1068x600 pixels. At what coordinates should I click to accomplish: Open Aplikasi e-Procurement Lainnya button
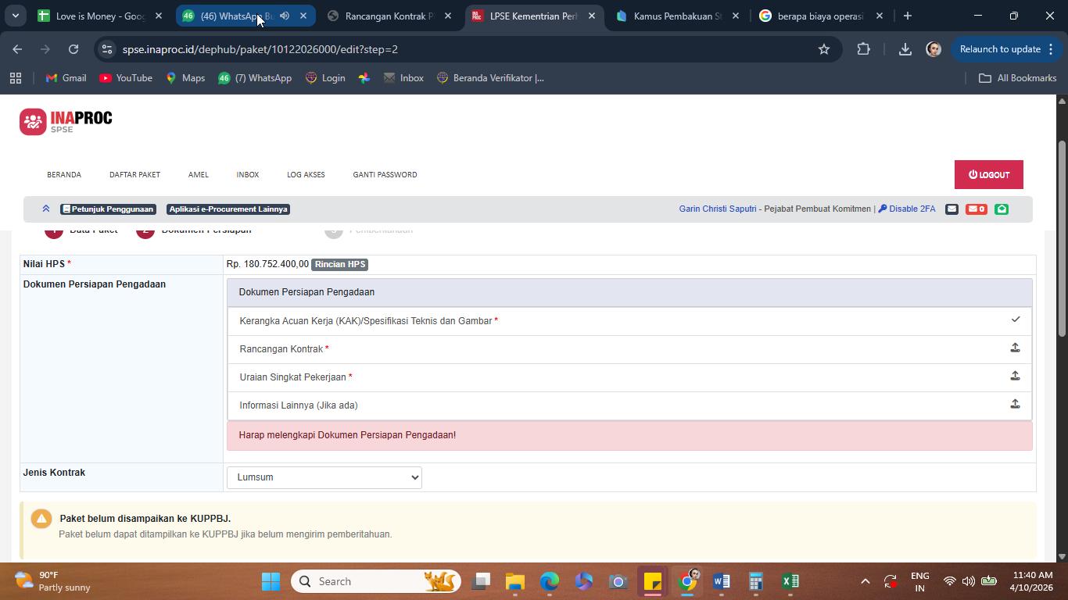pos(228,209)
